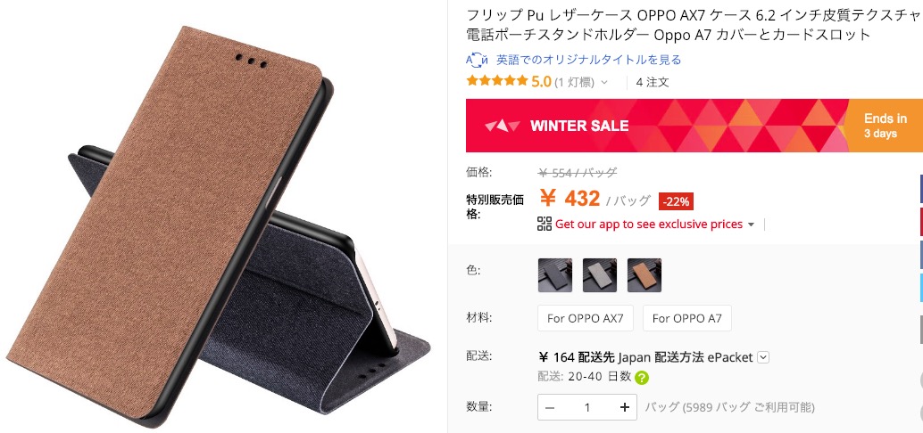The height and width of the screenshot is (433, 923).
Task: Click the Winter Sale triangle logo
Action: (503, 126)
